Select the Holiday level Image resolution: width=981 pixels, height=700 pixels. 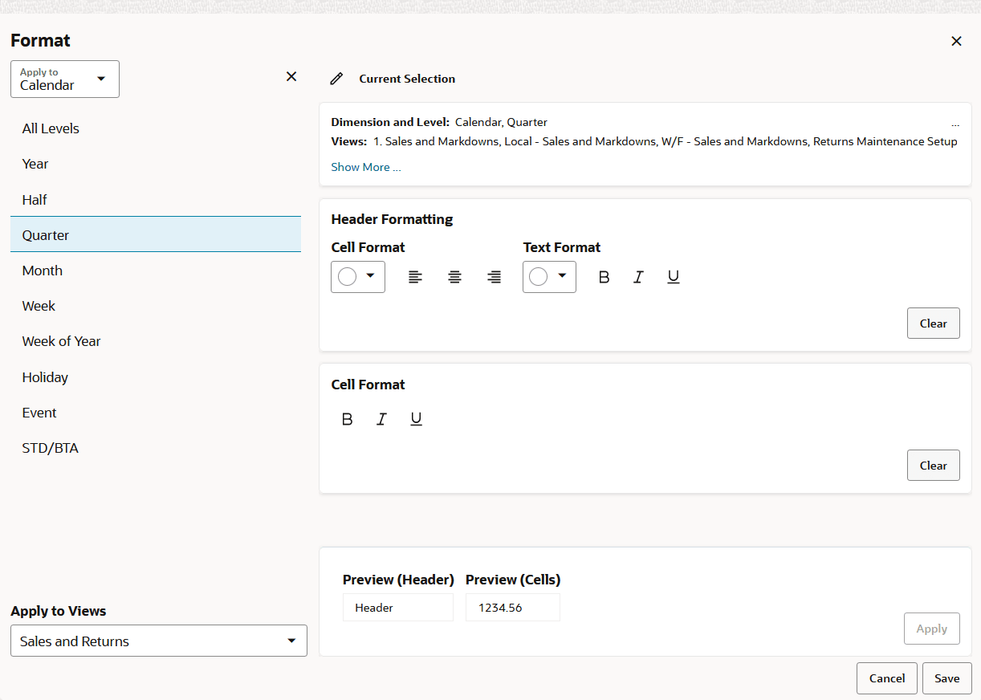point(156,377)
